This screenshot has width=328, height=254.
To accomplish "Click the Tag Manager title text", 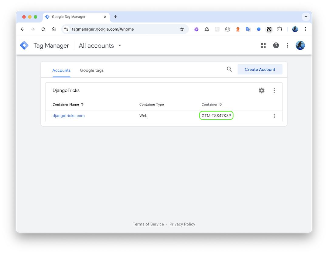I will (51, 46).
